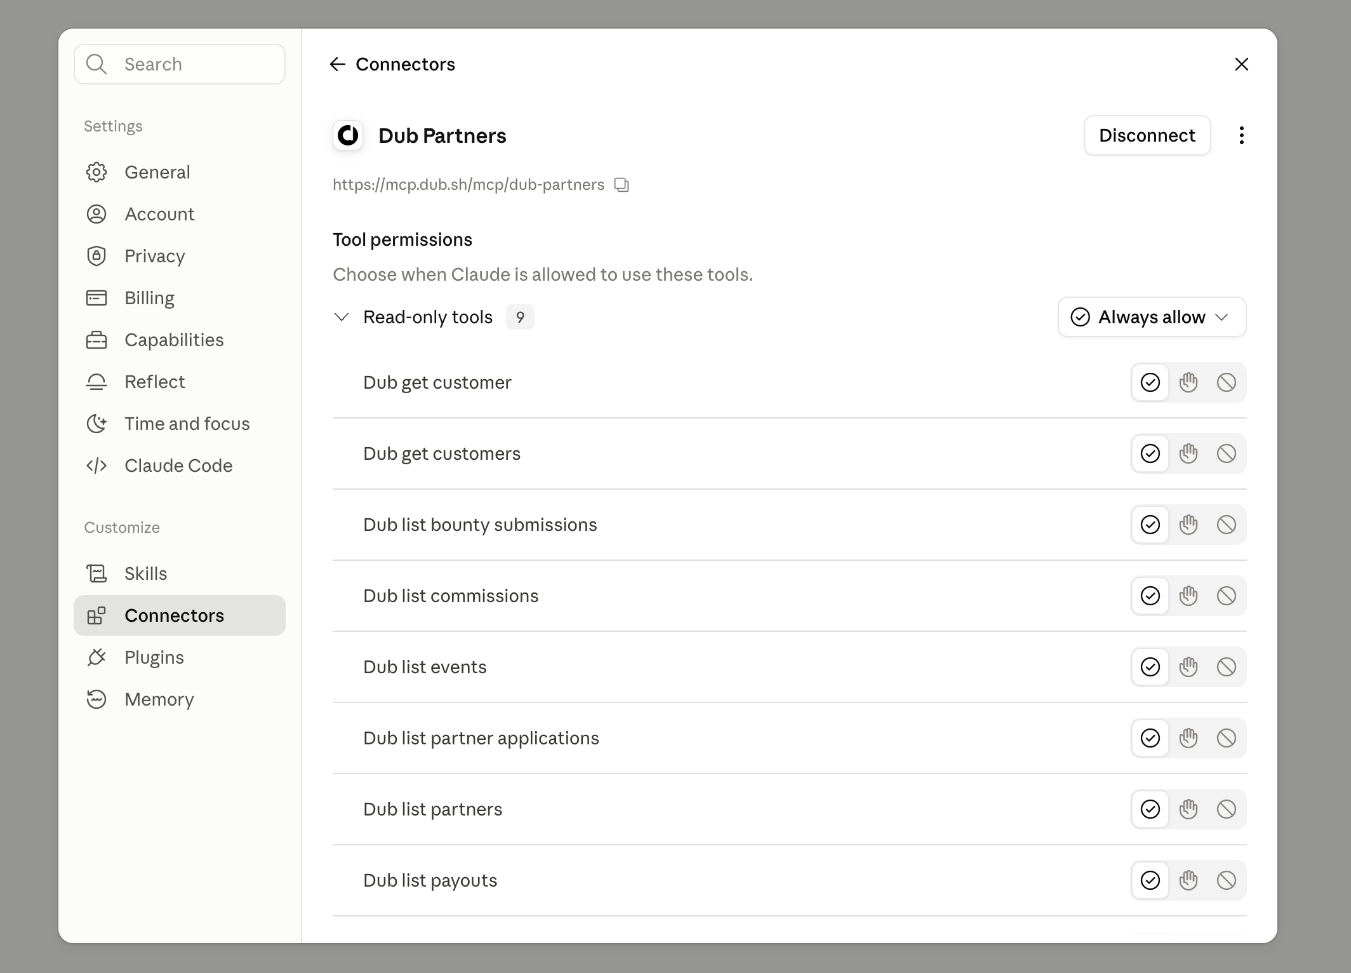Image resolution: width=1351 pixels, height=973 pixels.
Task: Block the Dub list events tool
Action: tap(1226, 667)
